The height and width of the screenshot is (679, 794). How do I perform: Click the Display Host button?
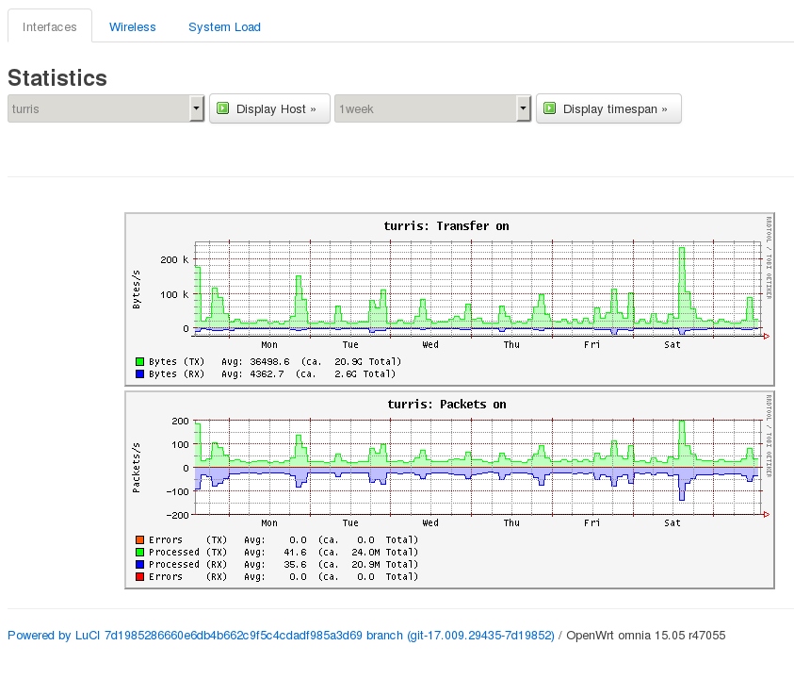coord(270,108)
